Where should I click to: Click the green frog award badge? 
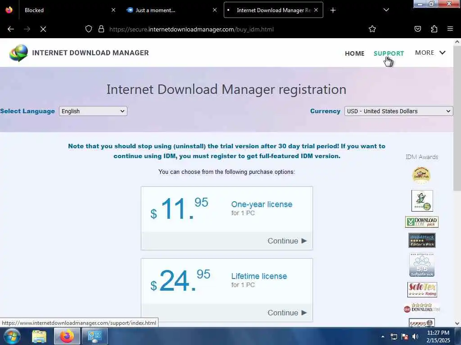point(422,201)
